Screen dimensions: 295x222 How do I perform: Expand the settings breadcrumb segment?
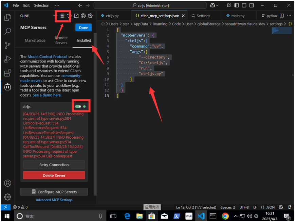tap(276, 24)
